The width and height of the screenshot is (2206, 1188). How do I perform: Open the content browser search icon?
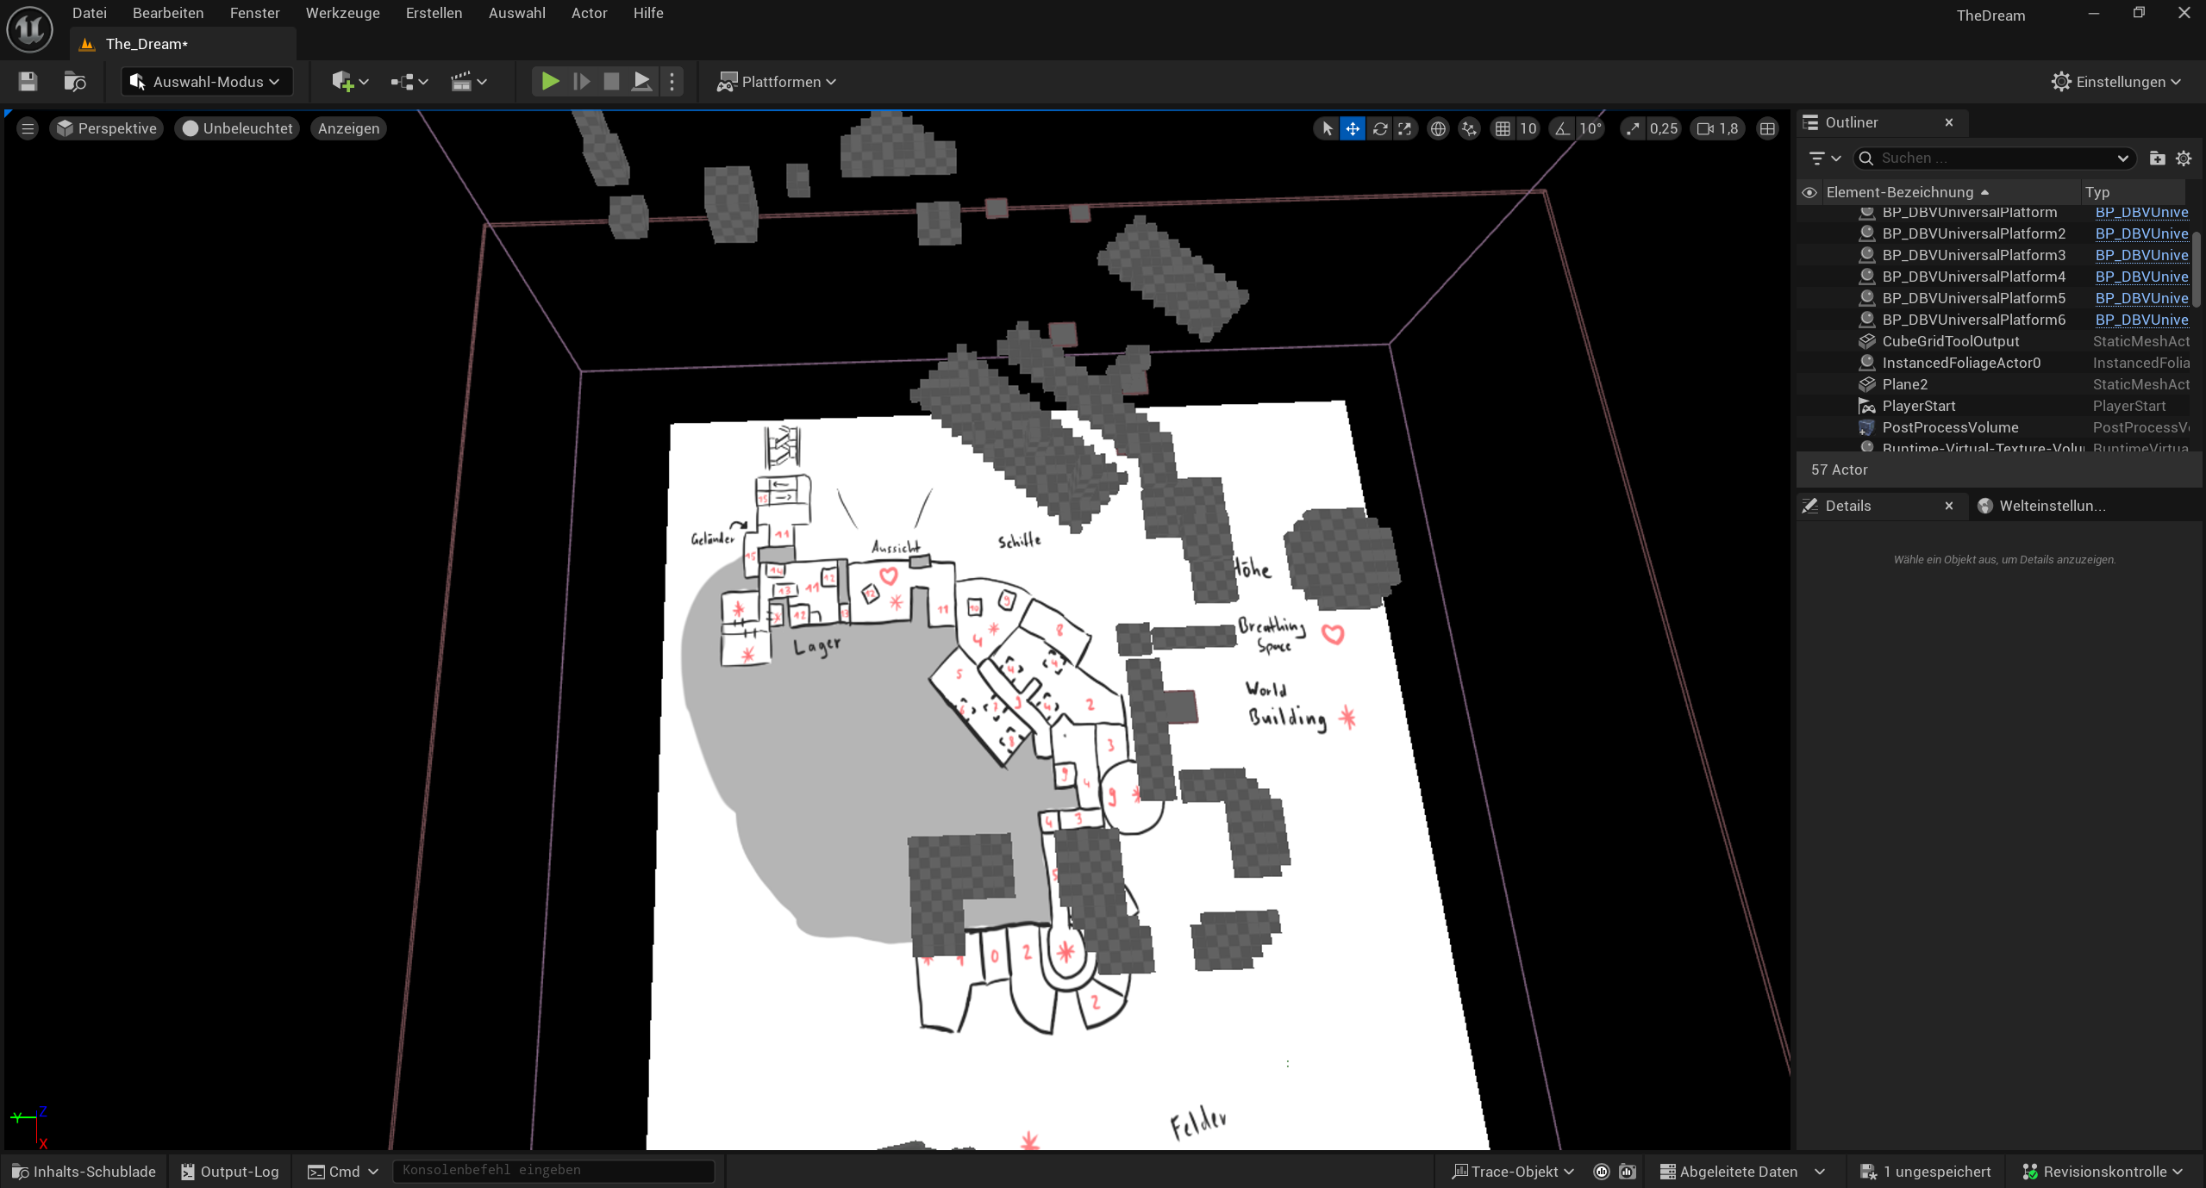click(x=75, y=82)
